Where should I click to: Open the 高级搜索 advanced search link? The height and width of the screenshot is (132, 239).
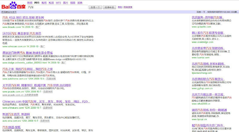click(x=128, y=7)
